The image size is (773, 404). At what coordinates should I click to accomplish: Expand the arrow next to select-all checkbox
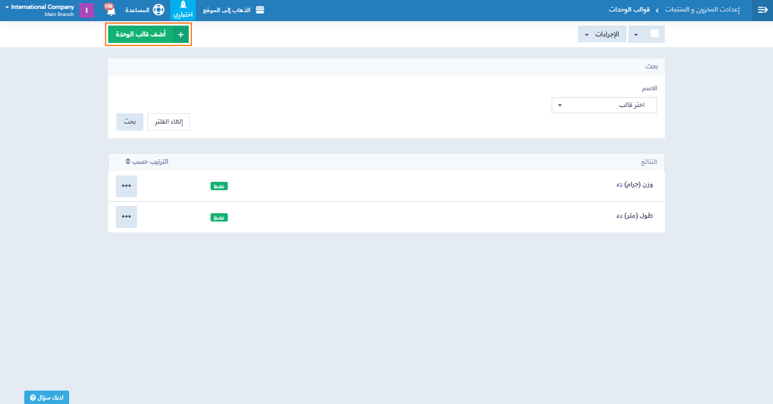[637, 35]
